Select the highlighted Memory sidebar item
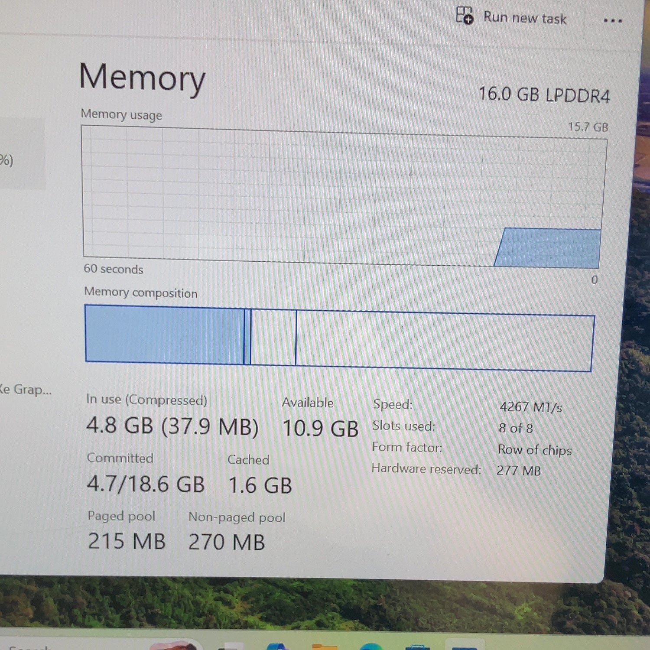This screenshot has height=650, width=650. pyautogui.click(x=22, y=154)
